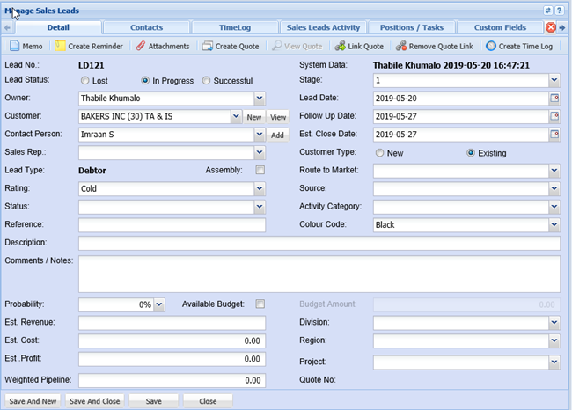Switch to the Contacts tab
The height and width of the screenshot is (410, 572).
click(x=146, y=27)
